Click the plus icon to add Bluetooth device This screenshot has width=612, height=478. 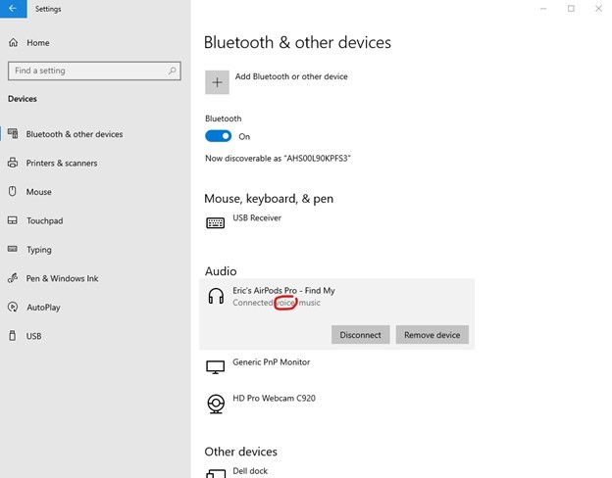point(217,82)
